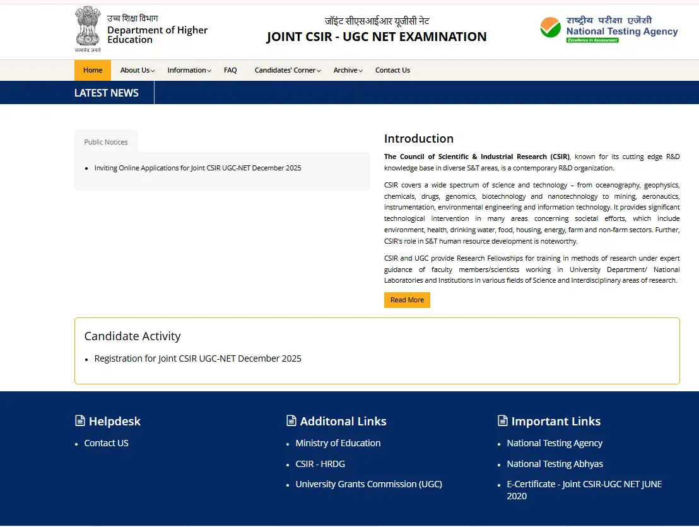Image resolution: width=699 pixels, height=527 pixels.
Task: Open Registration for Joint CSIR UGC-NET December 2025
Action: (197, 358)
